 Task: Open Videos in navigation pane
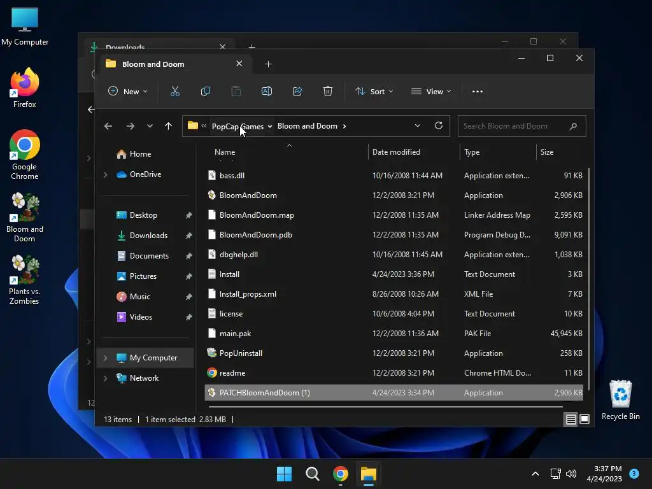(x=141, y=317)
